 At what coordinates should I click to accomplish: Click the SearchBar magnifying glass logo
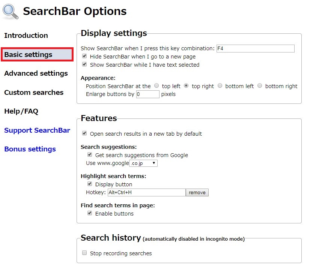[x=11, y=12]
